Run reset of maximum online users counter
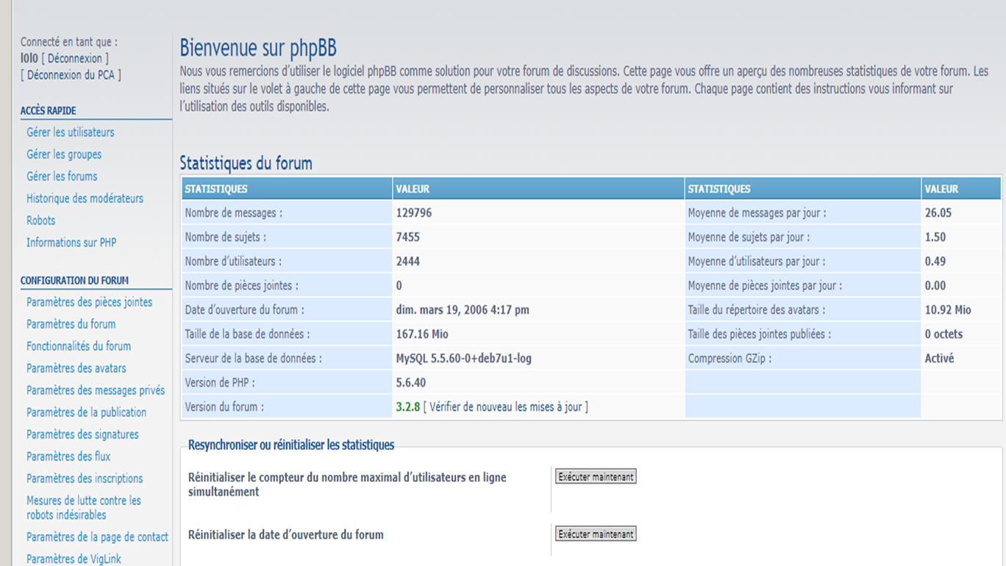This screenshot has width=1006, height=566. point(596,477)
